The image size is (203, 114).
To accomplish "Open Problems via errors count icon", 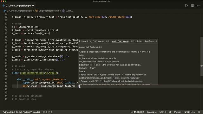I will pyautogui.click(x=45, y=112).
